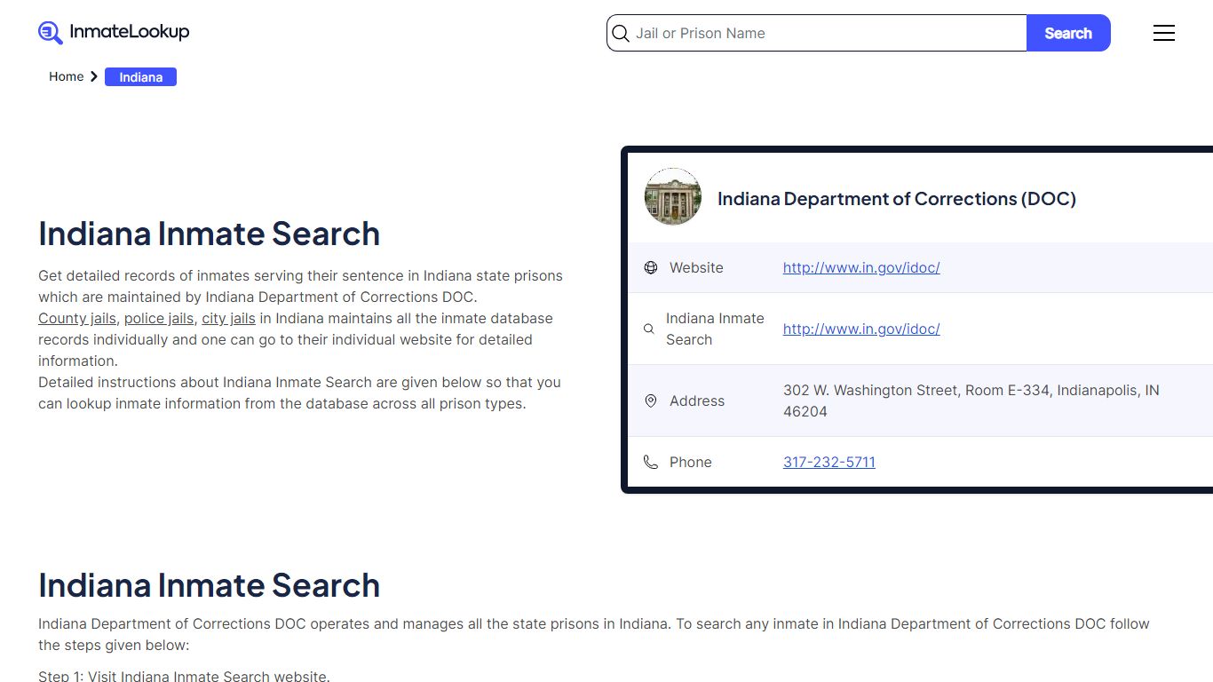Screen dimensions: 1213x682
Task: Click the InmateLookup magnifier logo icon
Action: click(50, 33)
